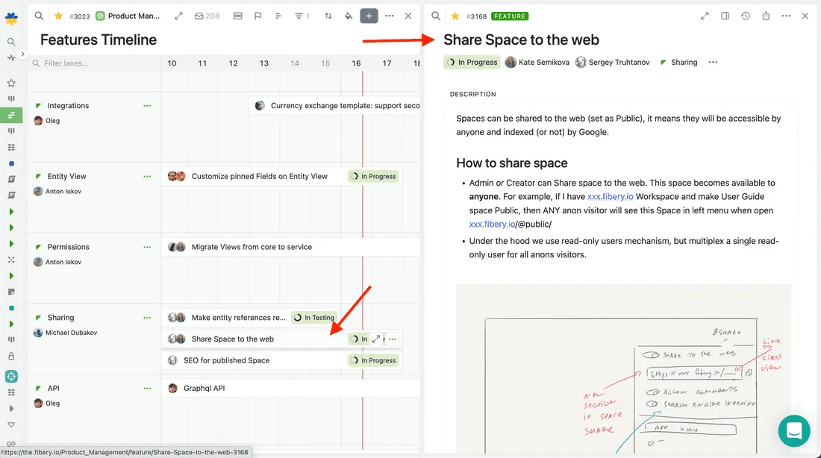
Task: Click the version history clock icon
Action: coord(746,16)
